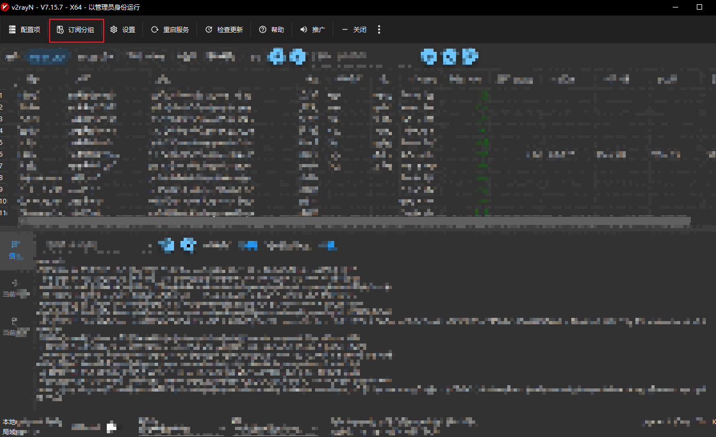Click the 推广 speaker icon
Image resolution: width=716 pixels, height=437 pixels.
click(312, 30)
